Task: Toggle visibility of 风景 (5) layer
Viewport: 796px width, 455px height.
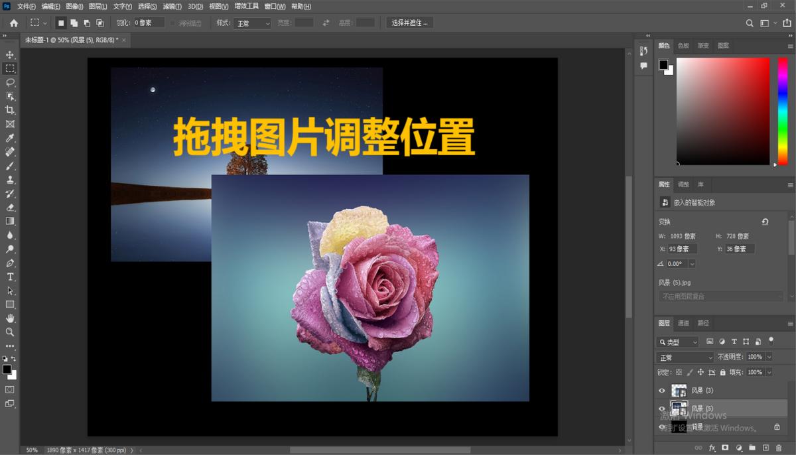Action: 661,409
